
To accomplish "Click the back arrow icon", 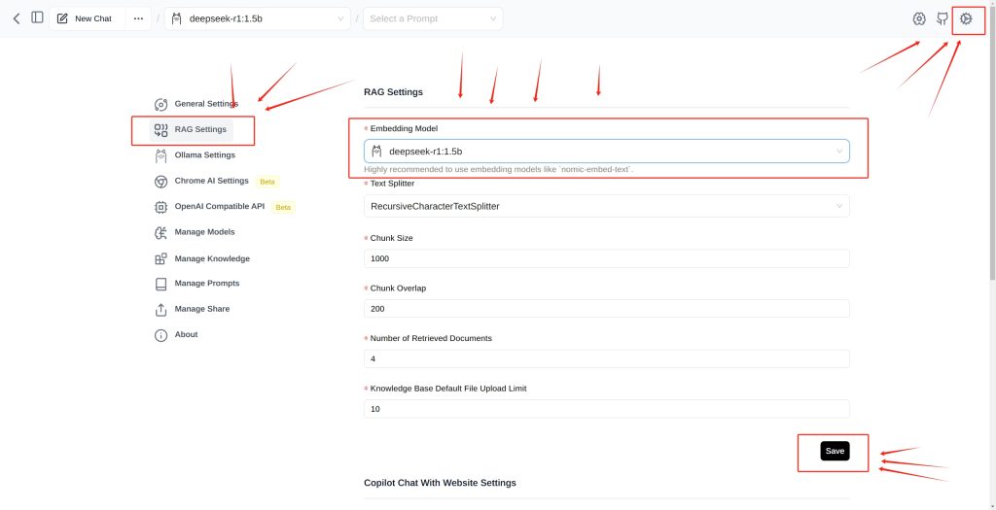I will pyautogui.click(x=17, y=18).
